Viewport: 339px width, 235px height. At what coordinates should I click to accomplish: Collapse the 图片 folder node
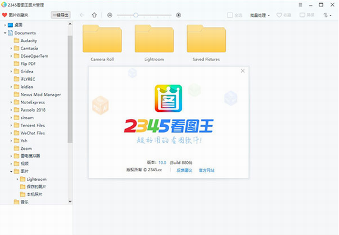(11, 171)
